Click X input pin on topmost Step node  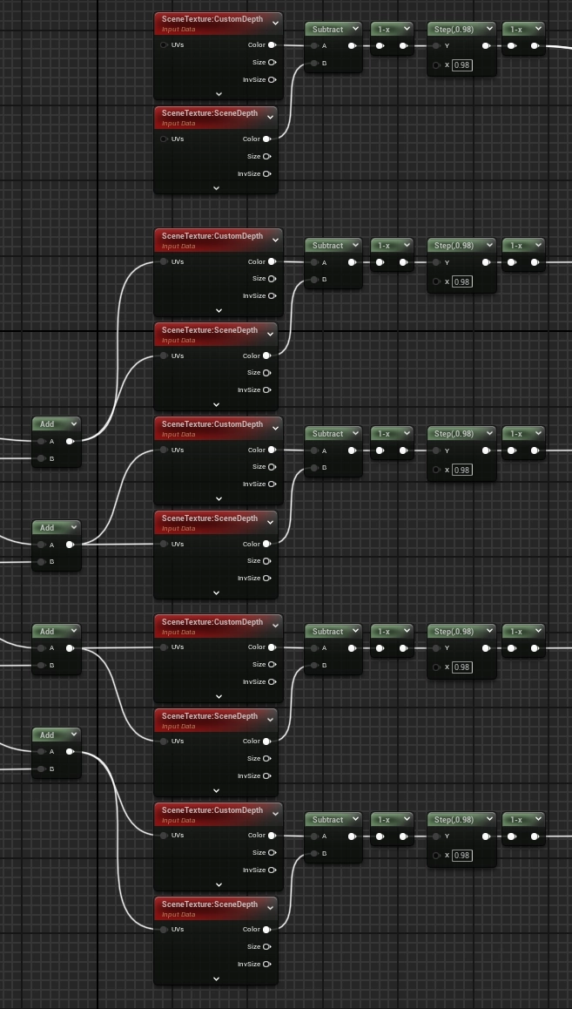click(436, 65)
